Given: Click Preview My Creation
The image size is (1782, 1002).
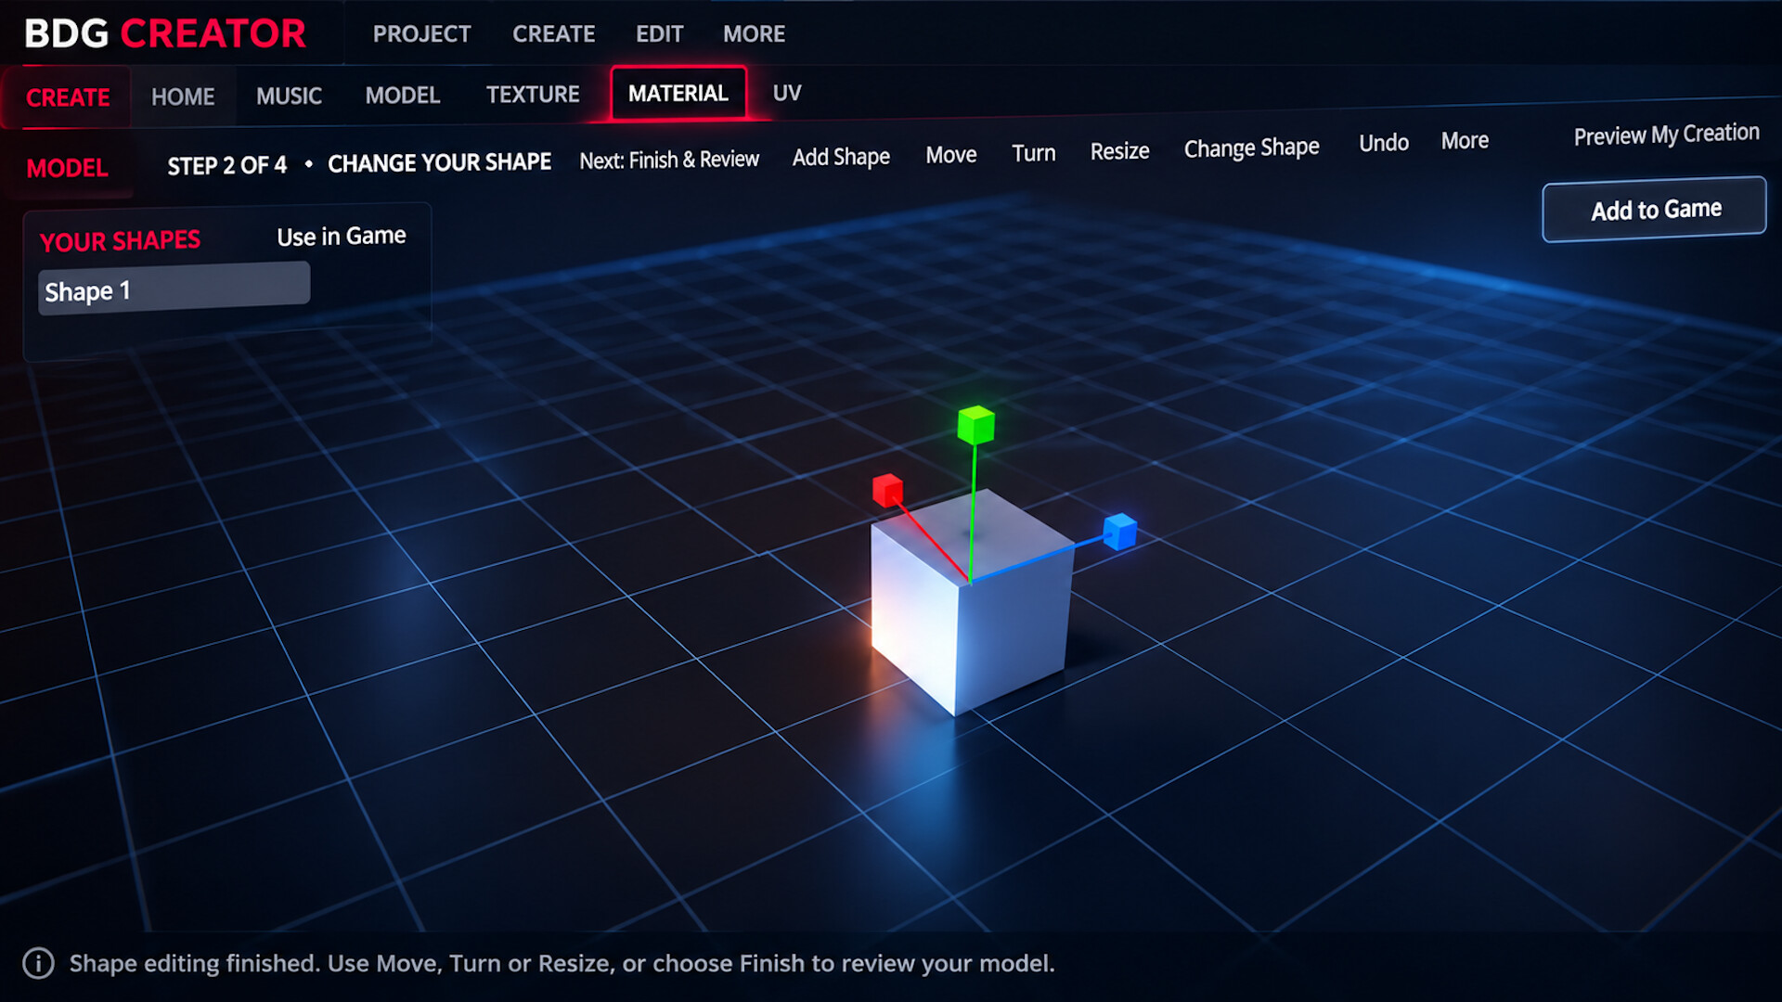Looking at the screenshot, I should pyautogui.click(x=1666, y=135).
